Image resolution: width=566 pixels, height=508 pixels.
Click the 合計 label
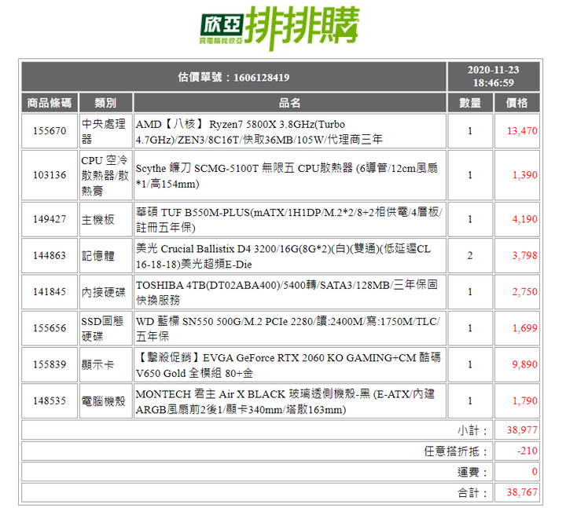[472, 492]
